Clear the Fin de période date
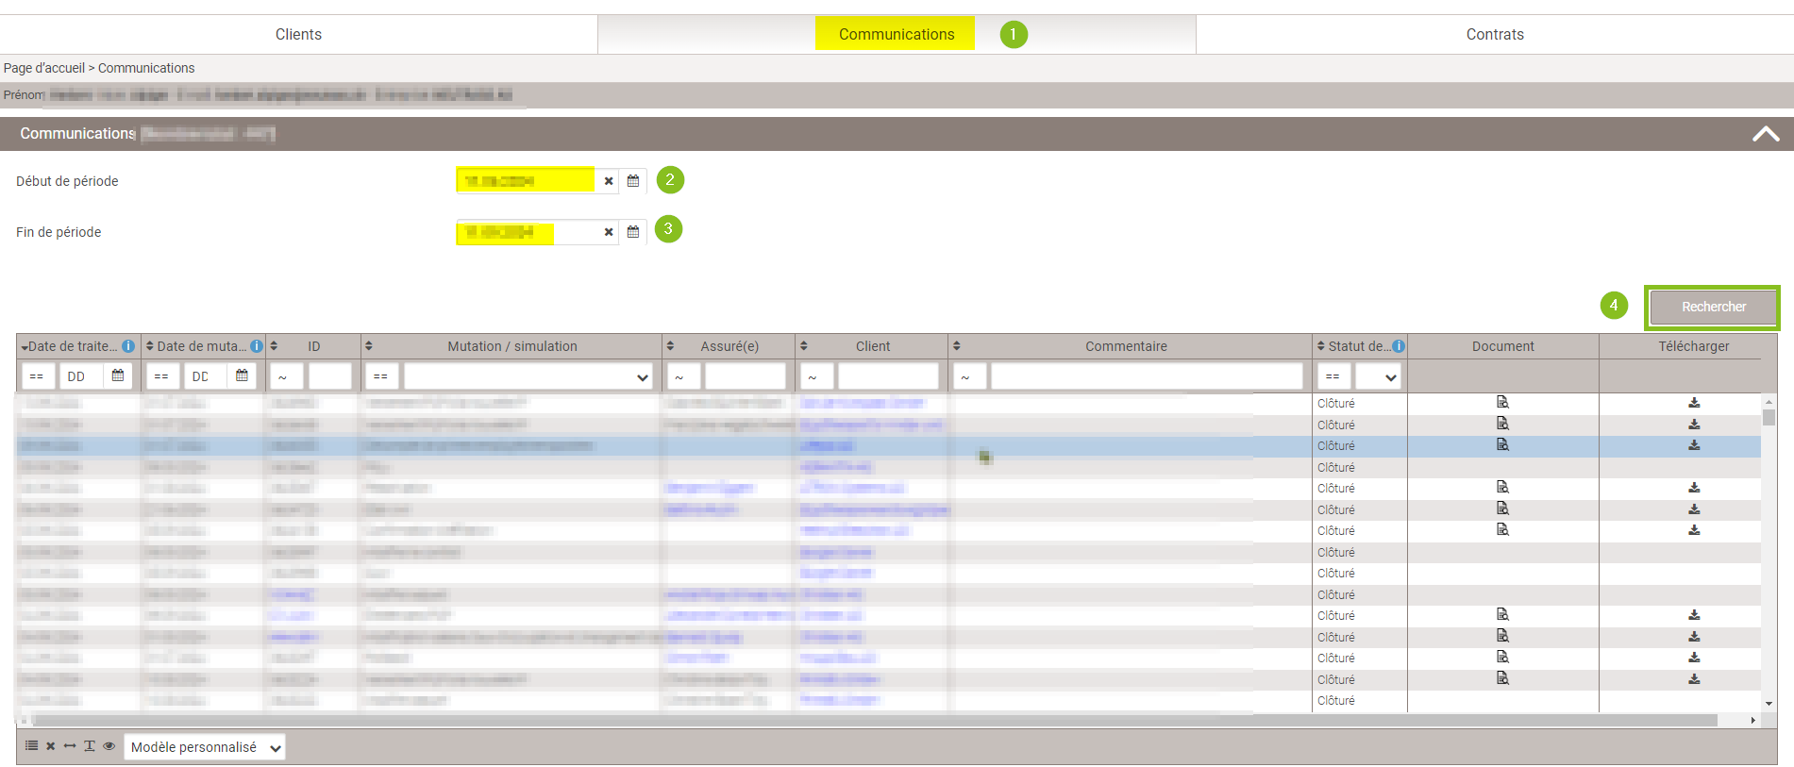 pos(609,232)
